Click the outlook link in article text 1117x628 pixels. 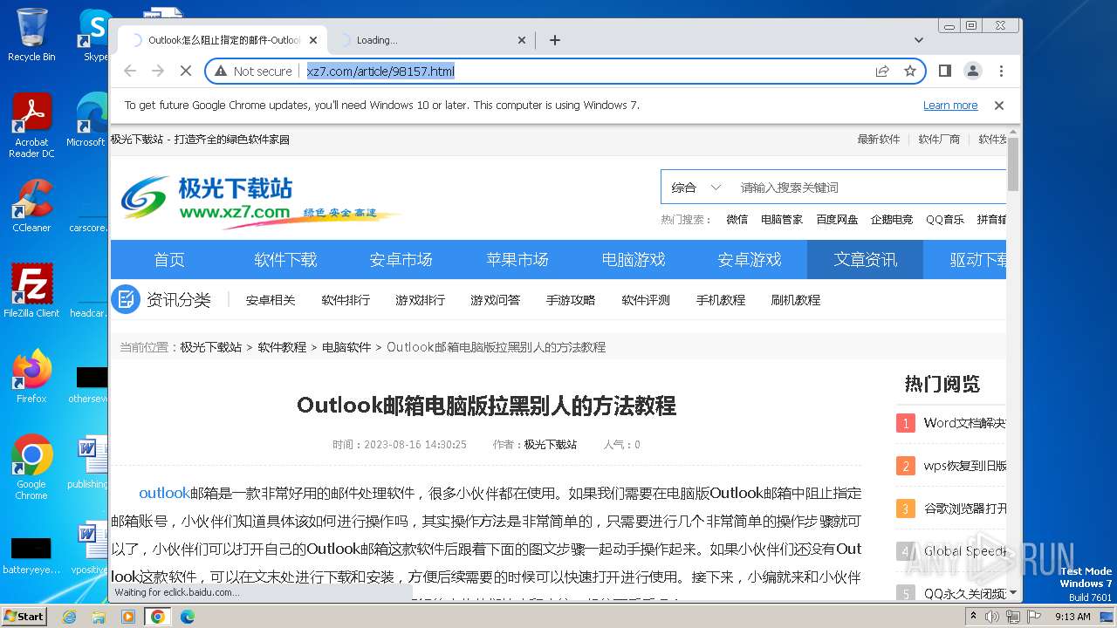(x=164, y=493)
